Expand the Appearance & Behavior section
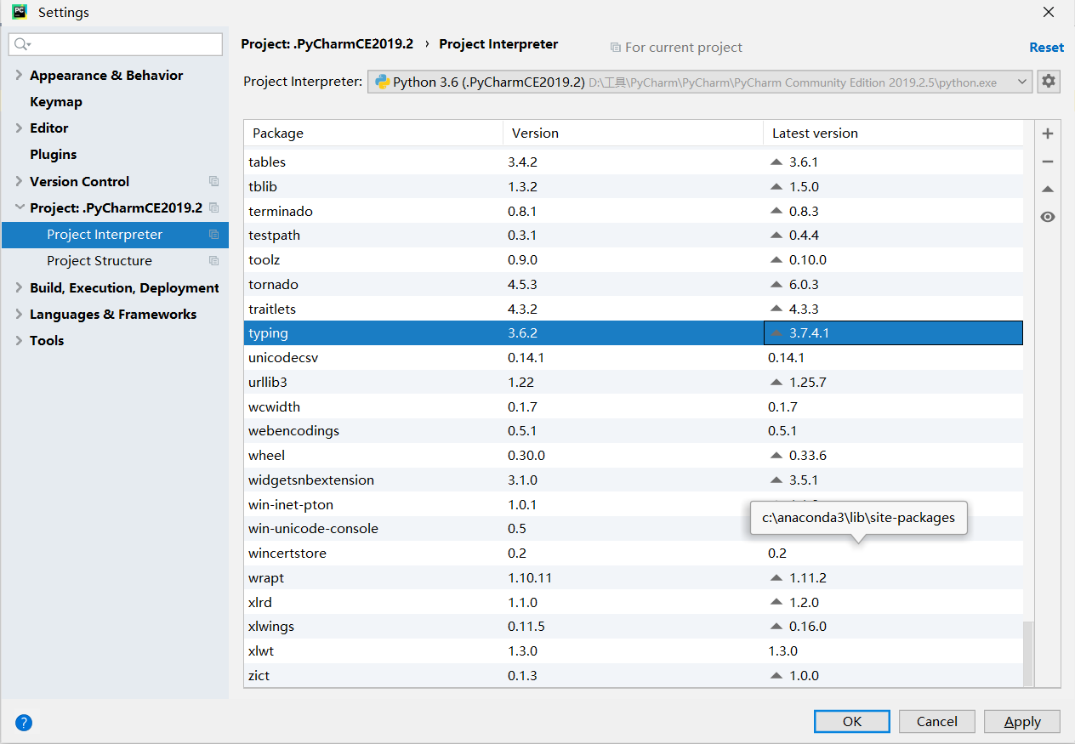 tap(19, 76)
